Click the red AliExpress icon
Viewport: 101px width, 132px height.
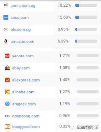pyautogui.click(x=7, y=80)
